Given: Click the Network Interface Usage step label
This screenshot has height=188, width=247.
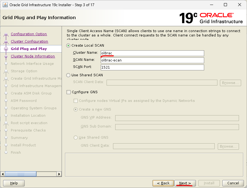Looking at the screenshot, I should (x=32, y=64).
